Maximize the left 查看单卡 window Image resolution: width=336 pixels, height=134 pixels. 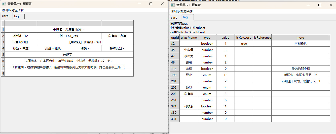(x=151, y=4)
